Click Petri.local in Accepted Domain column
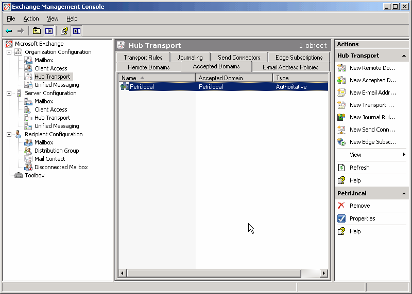The image size is (412, 294). [211, 87]
